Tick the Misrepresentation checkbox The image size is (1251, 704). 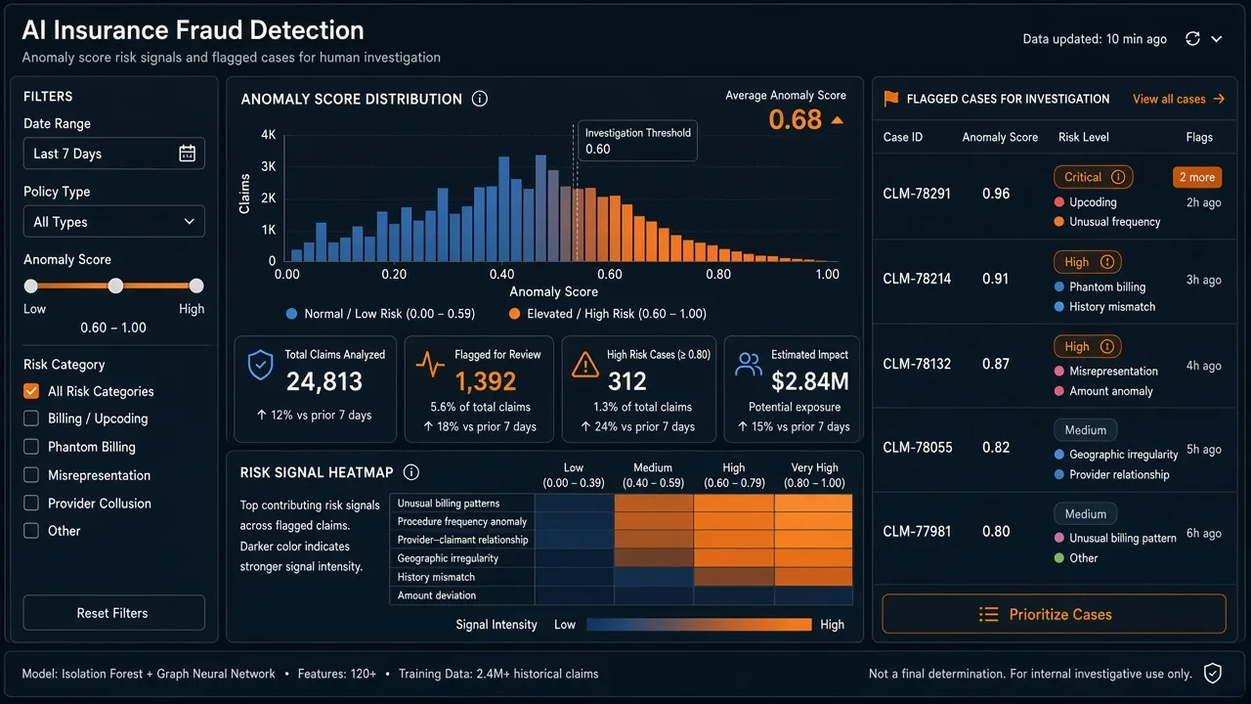pos(31,475)
